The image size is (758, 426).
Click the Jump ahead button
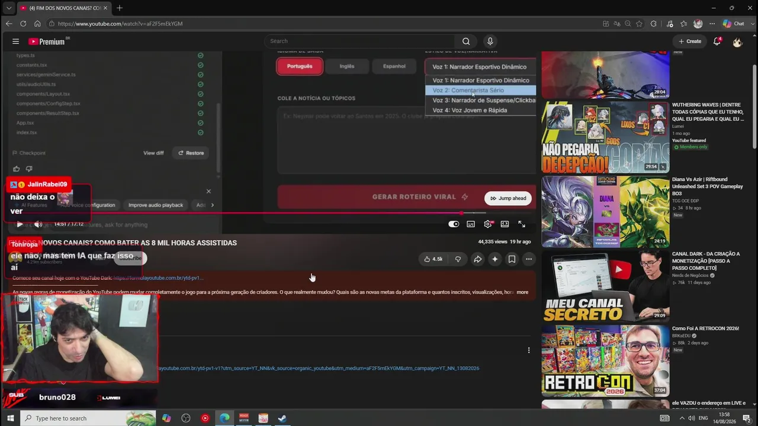(508, 198)
